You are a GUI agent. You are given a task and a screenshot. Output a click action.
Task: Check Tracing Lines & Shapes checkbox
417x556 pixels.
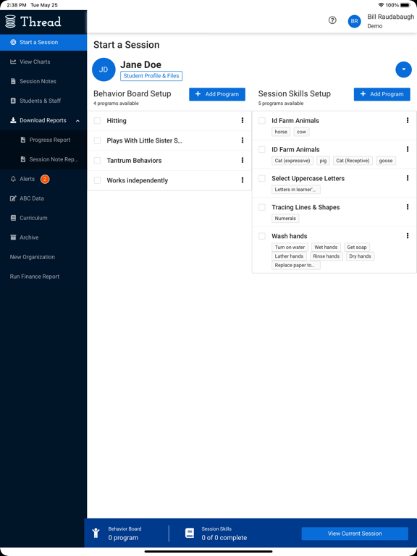(x=262, y=207)
